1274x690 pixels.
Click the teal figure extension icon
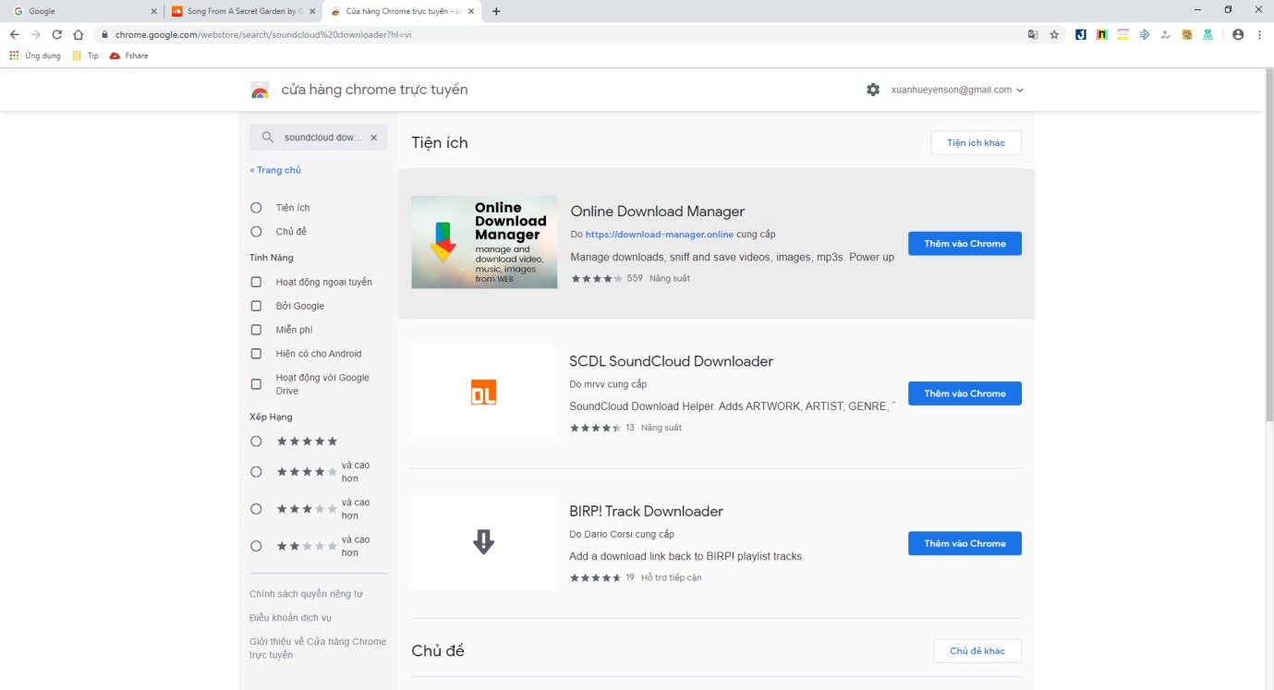click(x=1208, y=34)
